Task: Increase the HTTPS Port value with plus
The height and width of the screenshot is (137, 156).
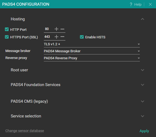Action: point(56,37)
